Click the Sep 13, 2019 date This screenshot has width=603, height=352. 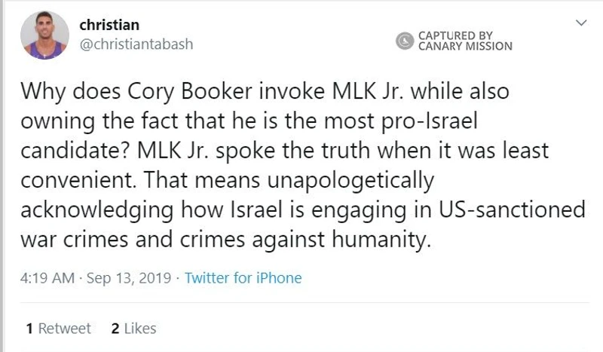pyautogui.click(x=129, y=278)
